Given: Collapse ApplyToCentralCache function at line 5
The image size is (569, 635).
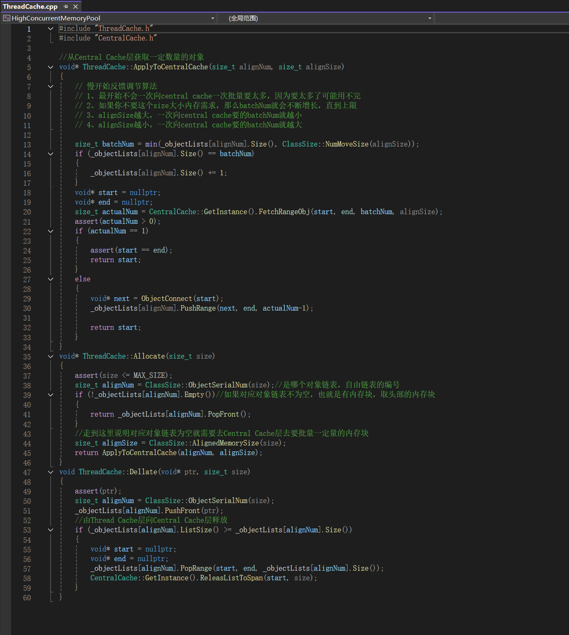Looking at the screenshot, I should point(51,67).
